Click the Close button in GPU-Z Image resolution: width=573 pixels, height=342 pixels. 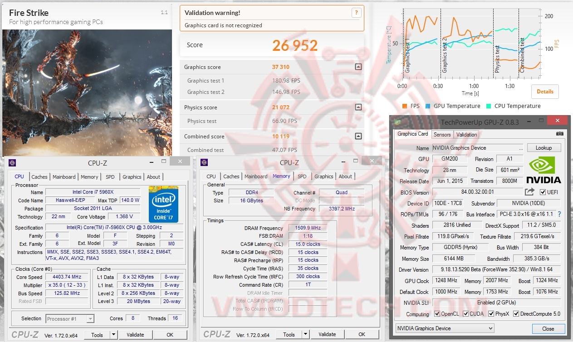[548, 329]
